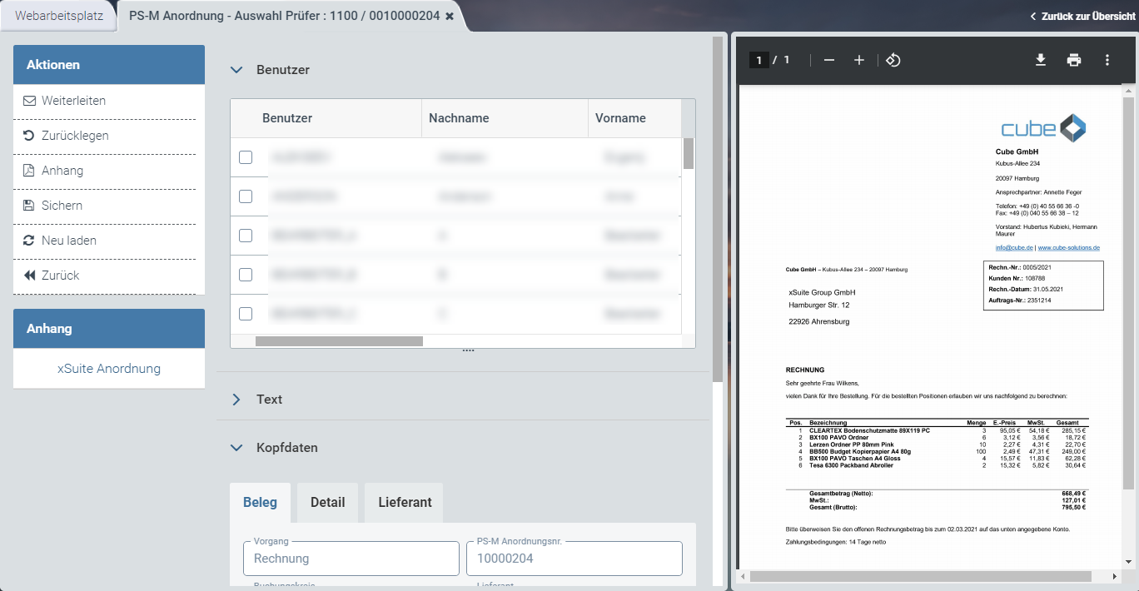
Task: Switch to the Detail tab
Action: click(x=327, y=502)
